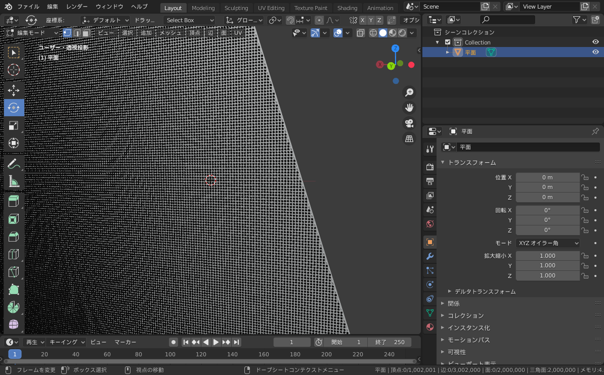Switch to the Modeling workspace tab
The width and height of the screenshot is (604, 375).
click(x=203, y=8)
